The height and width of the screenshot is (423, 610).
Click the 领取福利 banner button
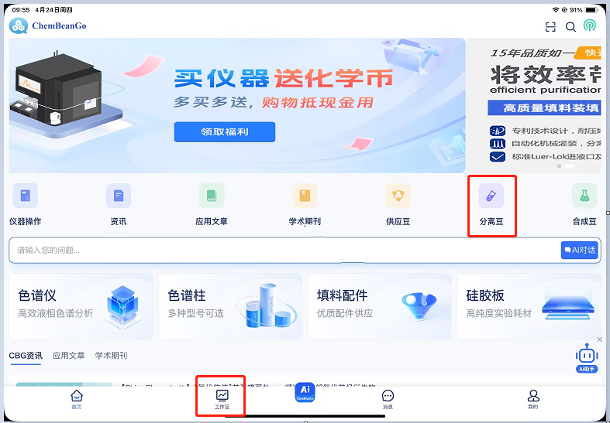coord(224,131)
